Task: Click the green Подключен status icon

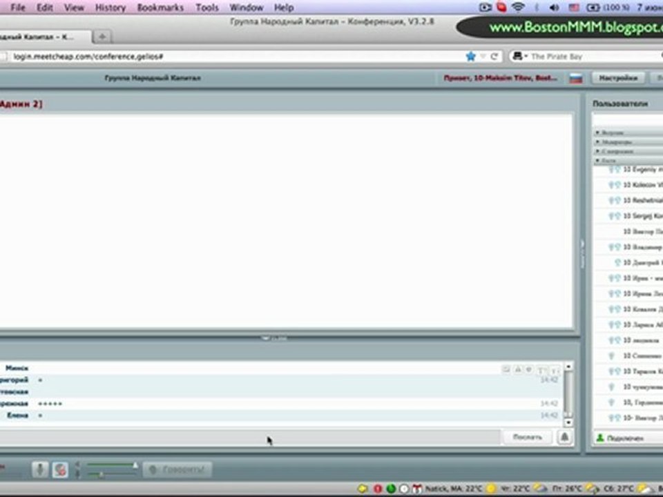Action: 600,438
